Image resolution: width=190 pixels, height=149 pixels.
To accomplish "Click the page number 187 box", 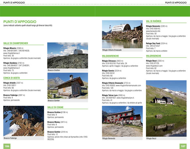I will 183,146.
